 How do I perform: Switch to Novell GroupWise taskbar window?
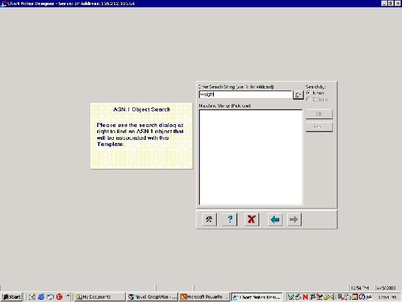point(152,297)
